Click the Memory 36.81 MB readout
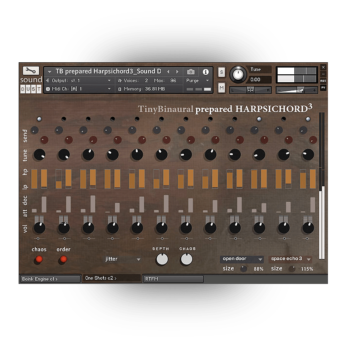Viewport: 347px width, 347px height. [x=155, y=89]
